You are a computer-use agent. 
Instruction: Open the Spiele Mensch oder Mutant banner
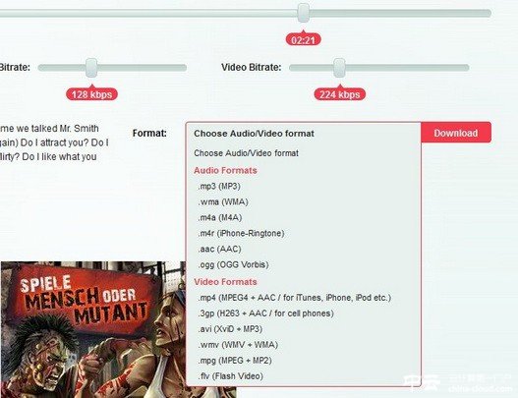point(93,329)
